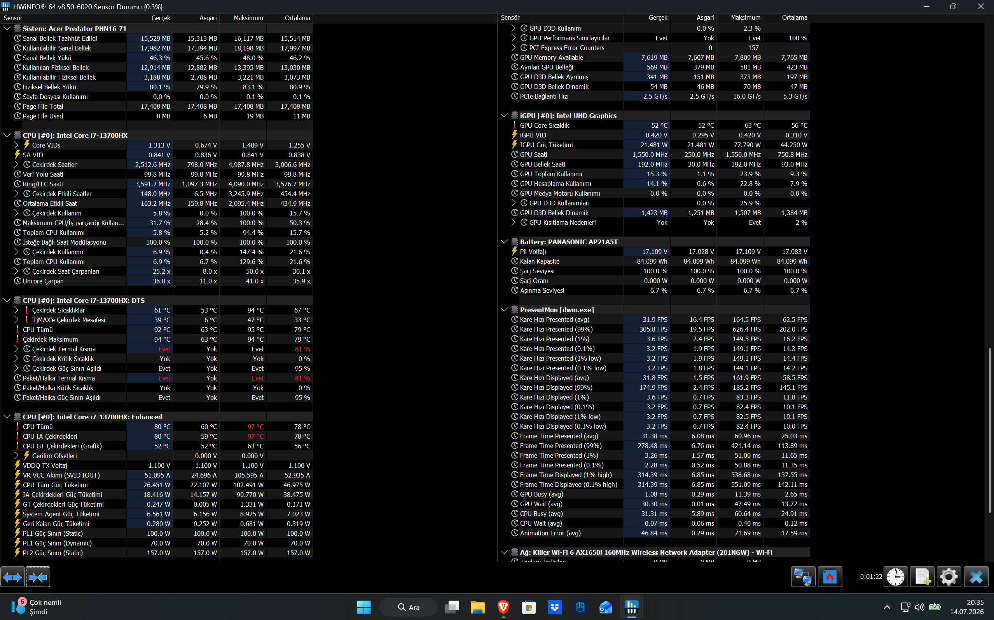
Task: Open Task View from the taskbar
Action: click(452, 607)
